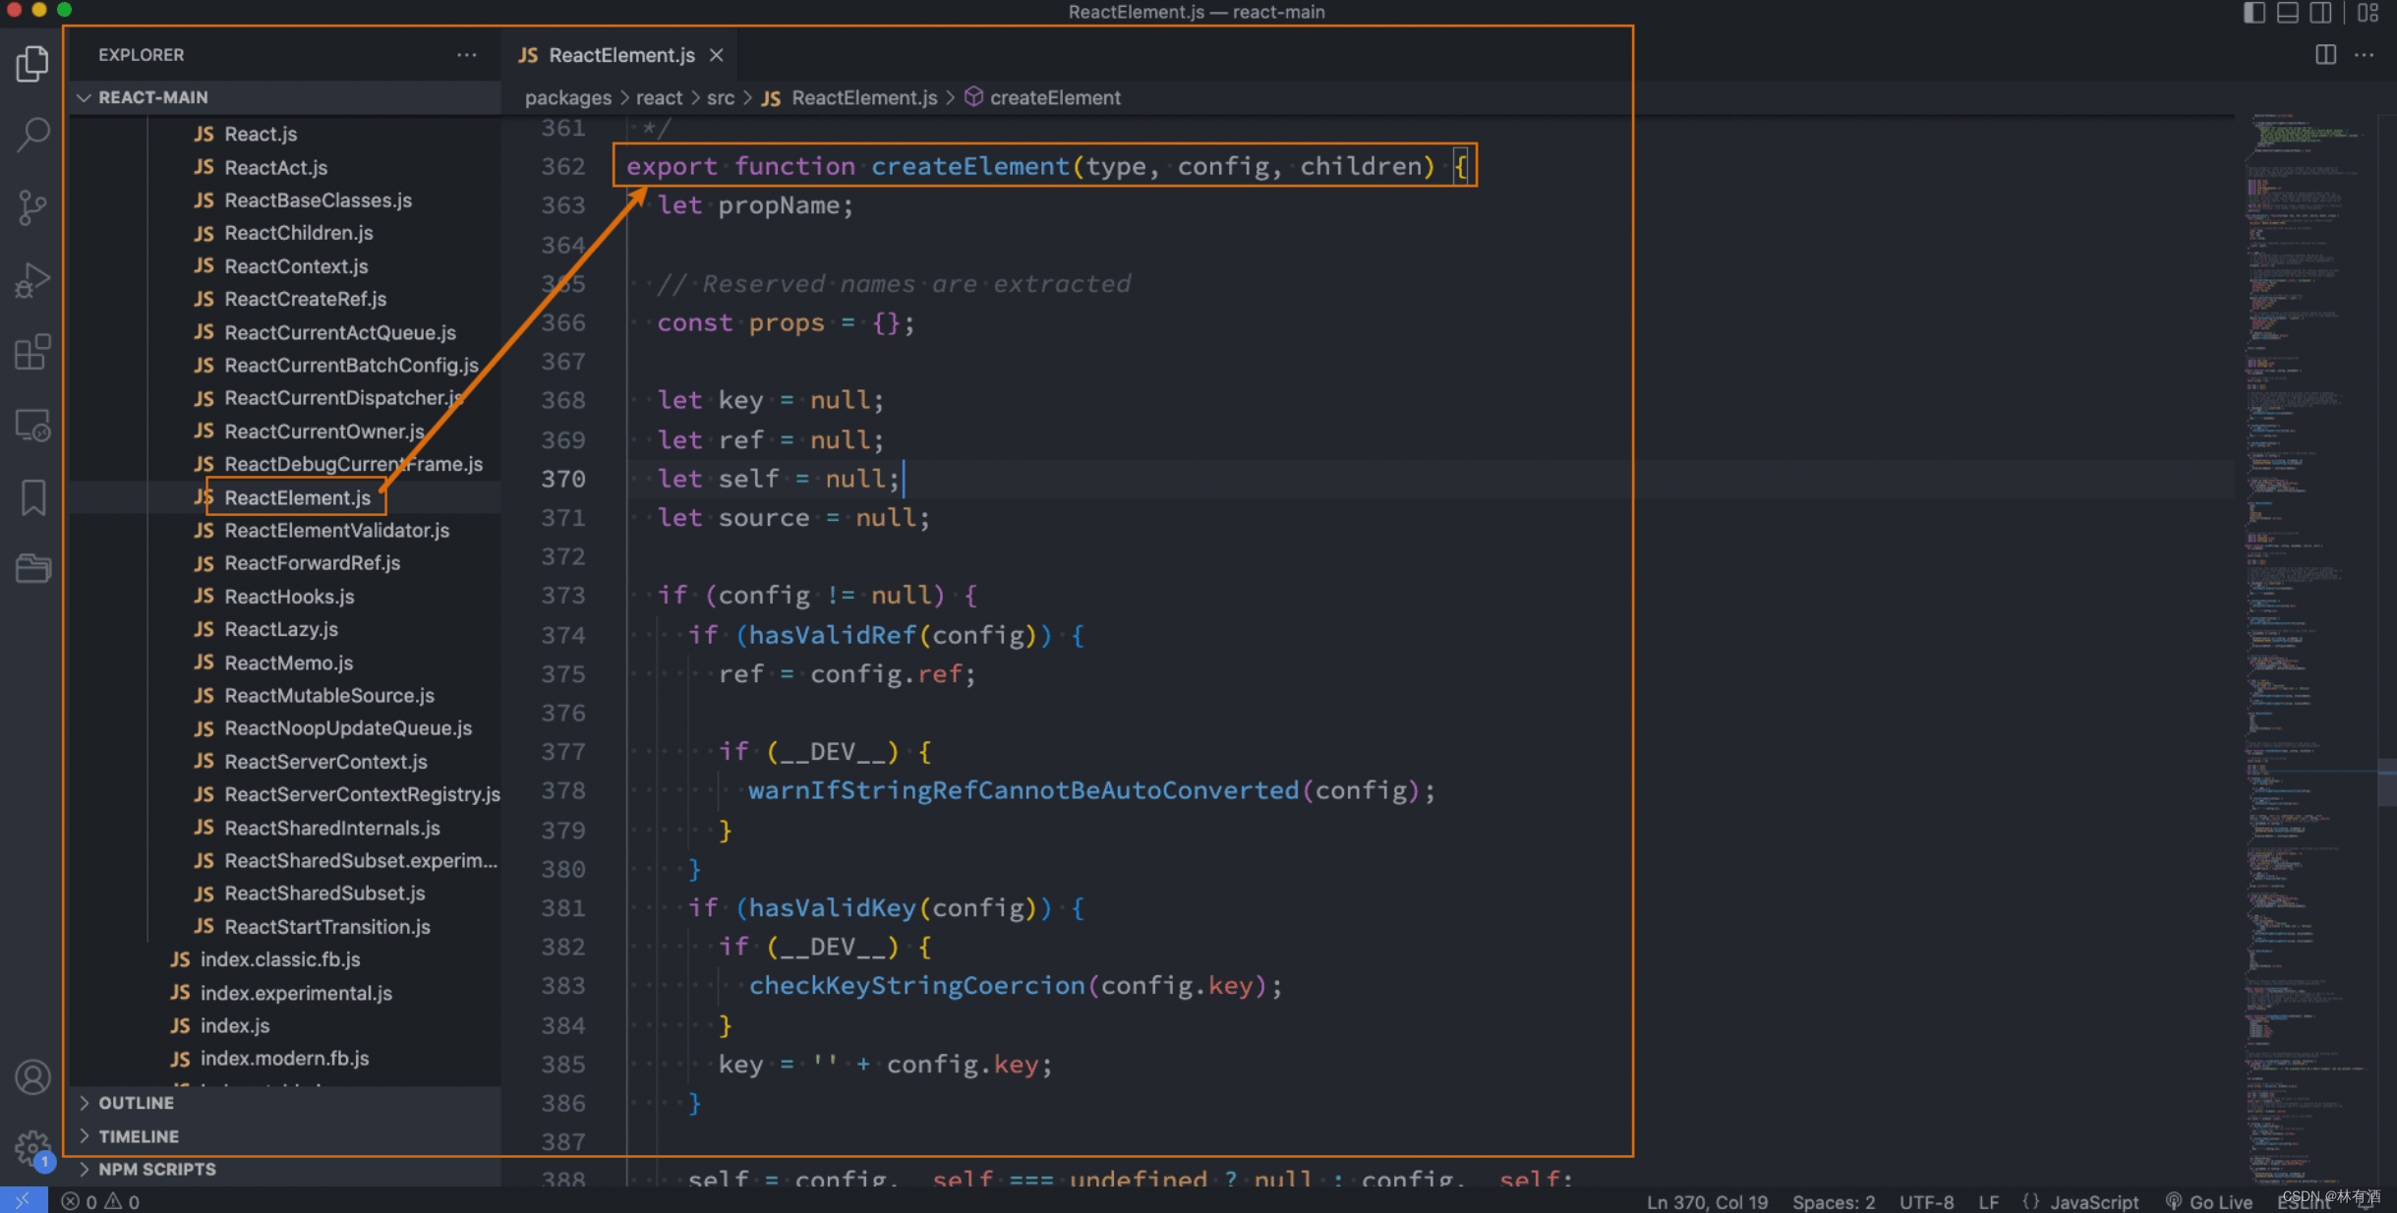Viewport: 2397px width, 1213px height.
Task: Toggle the primary side bar layout button
Action: coord(2254,13)
